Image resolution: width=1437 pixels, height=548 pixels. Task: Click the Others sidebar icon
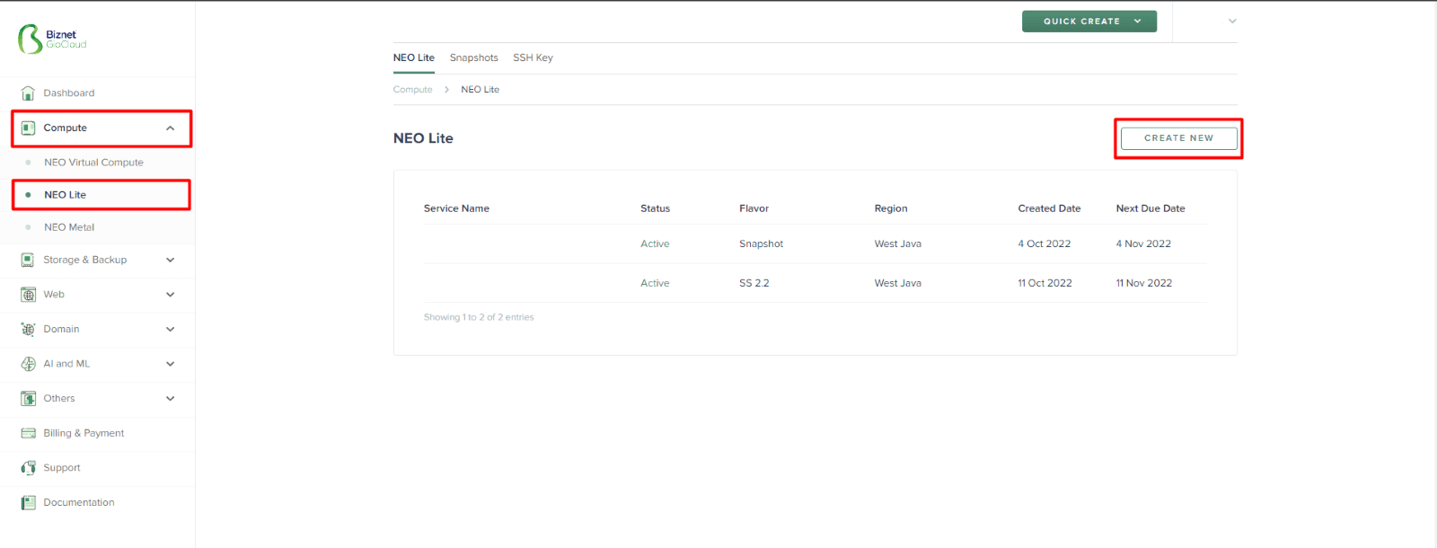pos(28,398)
